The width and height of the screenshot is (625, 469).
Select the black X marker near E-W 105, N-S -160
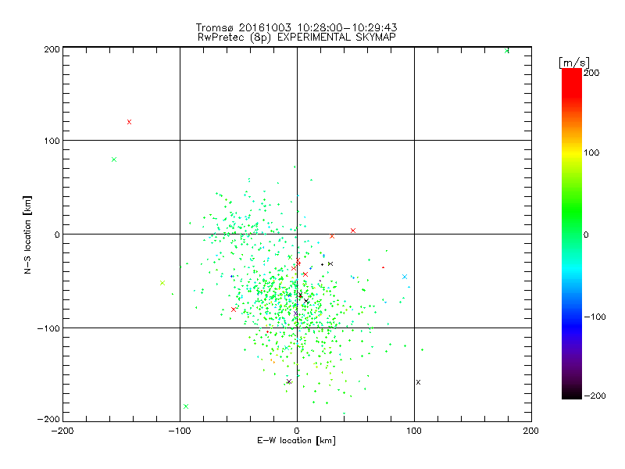tap(418, 382)
